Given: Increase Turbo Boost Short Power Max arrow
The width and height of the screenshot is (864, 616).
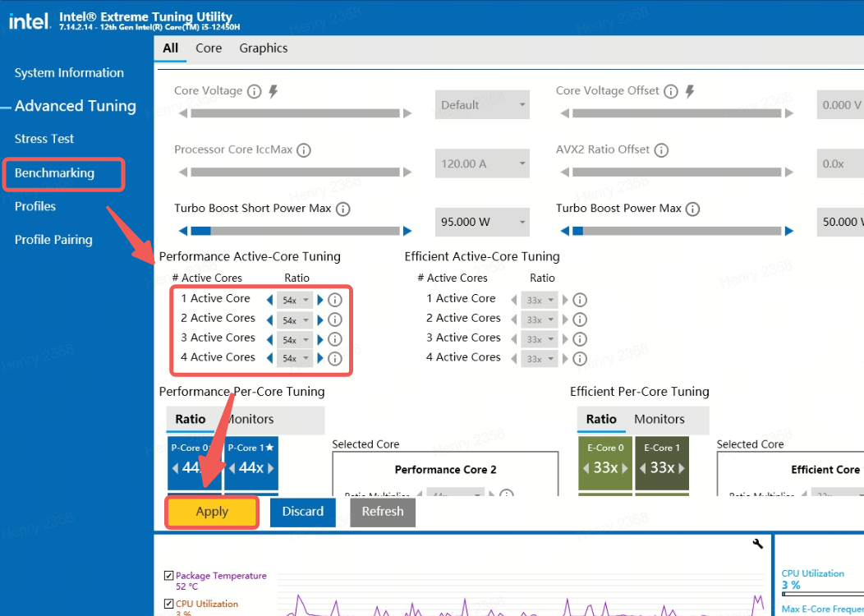Looking at the screenshot, I should 407,230.
